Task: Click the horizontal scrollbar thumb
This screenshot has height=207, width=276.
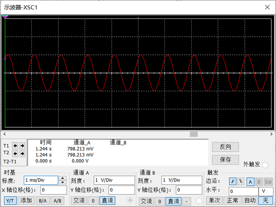Action: pos(194,134)
